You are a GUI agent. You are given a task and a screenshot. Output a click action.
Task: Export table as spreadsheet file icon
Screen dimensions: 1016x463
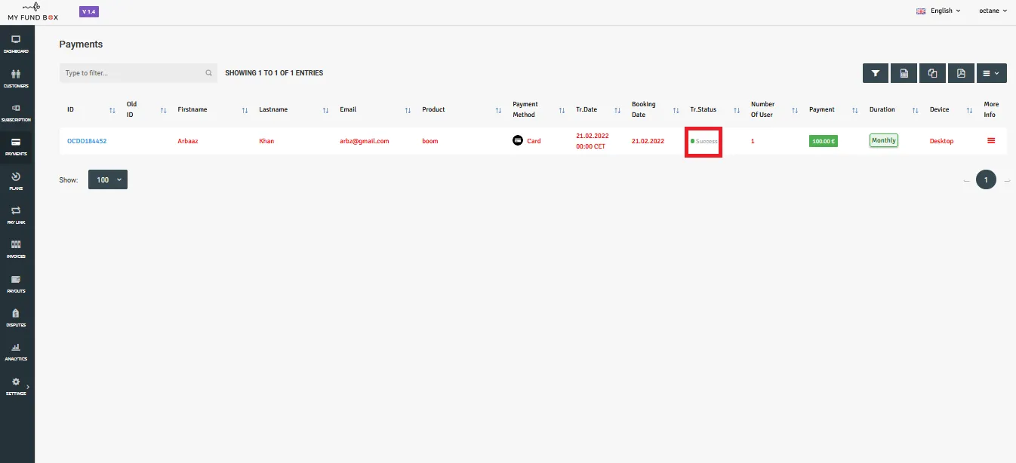[904, 73]
